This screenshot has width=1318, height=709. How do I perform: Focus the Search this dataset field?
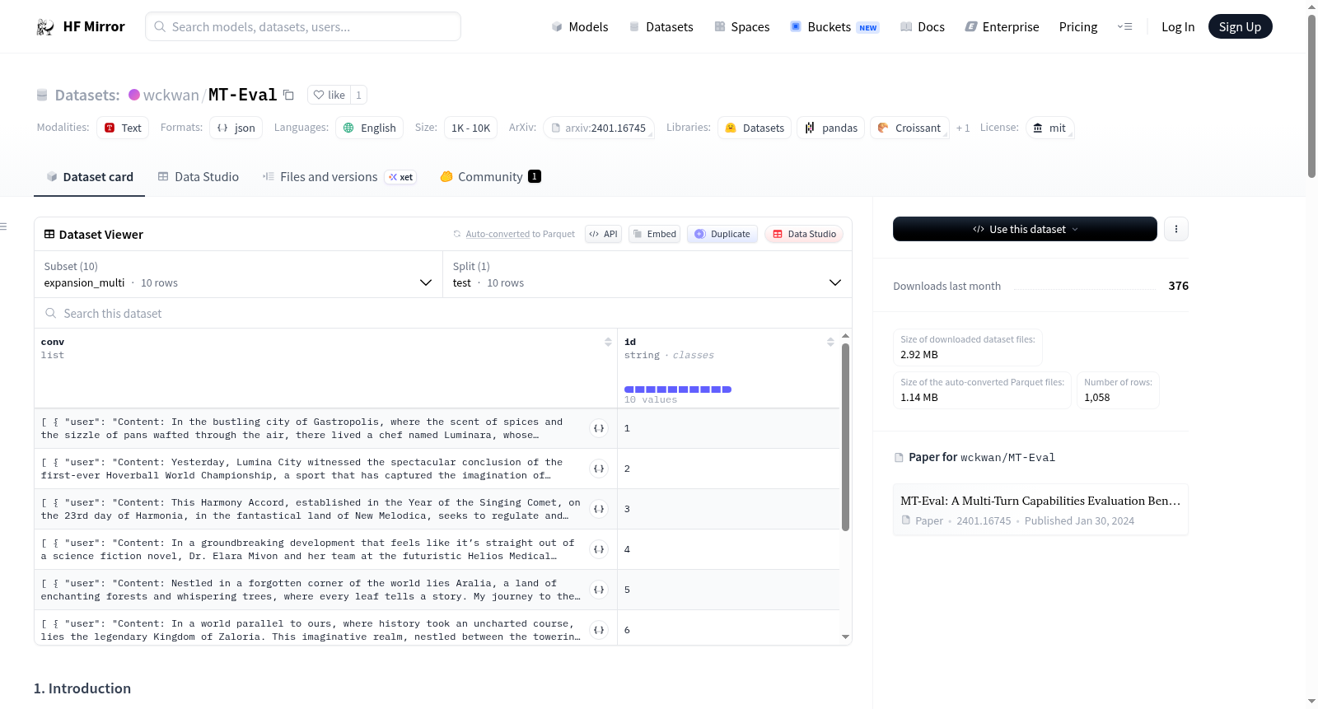point(443,313)
